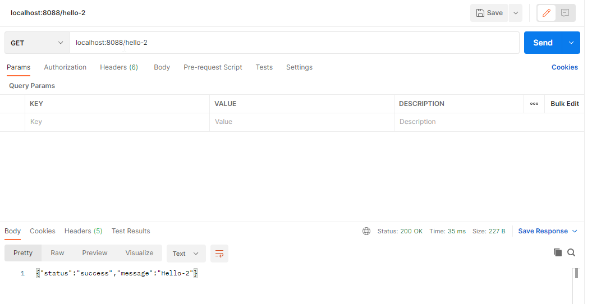Open the GET method dropdown
Screen dimensions: 592x304
click(x=36, y=43)
